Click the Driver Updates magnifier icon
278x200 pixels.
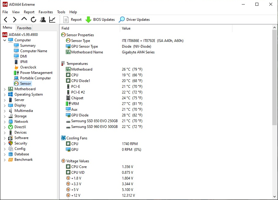[122, 20]
